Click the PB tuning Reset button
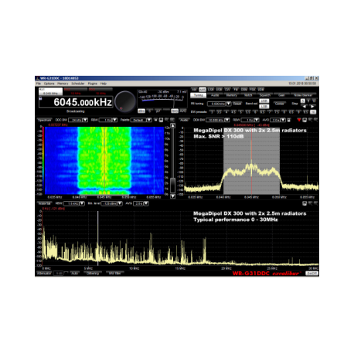 point(237,104)
